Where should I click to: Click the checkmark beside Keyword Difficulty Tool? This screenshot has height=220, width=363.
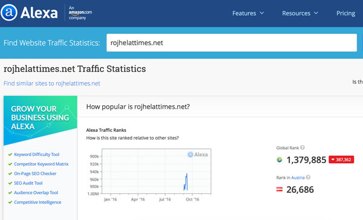[x=10, y=154]
